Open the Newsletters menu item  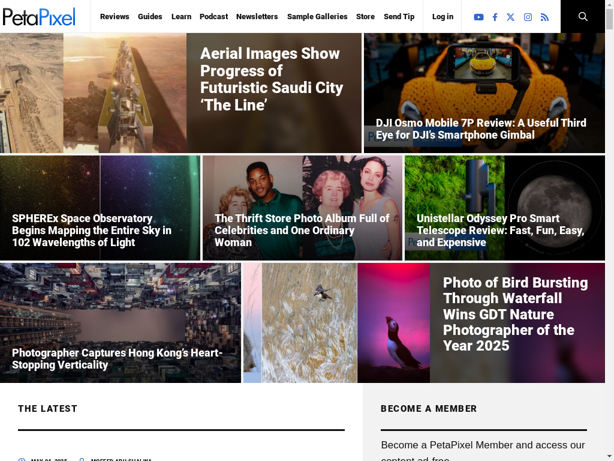coord(257,16)
